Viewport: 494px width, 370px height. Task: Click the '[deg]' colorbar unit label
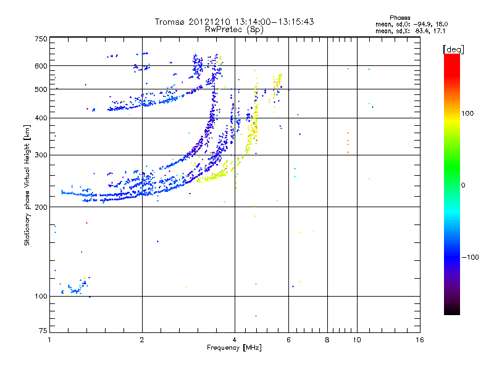(x=453, y=49)
